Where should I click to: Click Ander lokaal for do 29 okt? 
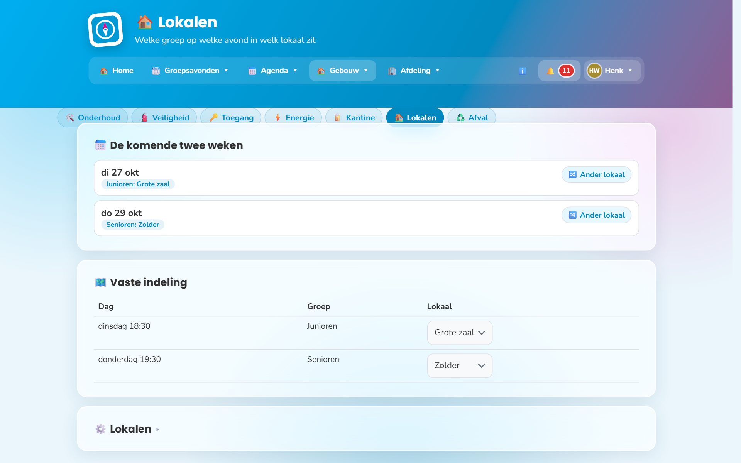pos(596,215)
